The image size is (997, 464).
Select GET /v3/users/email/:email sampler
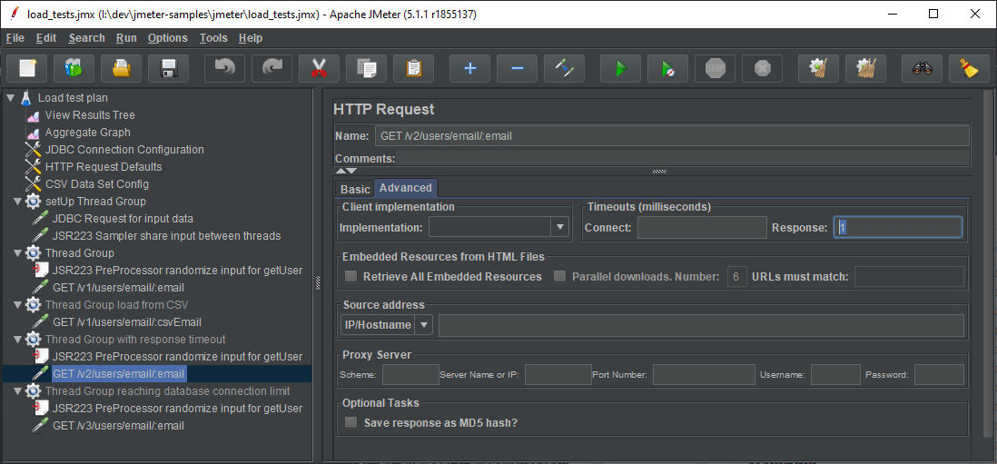[x=119, y=425]
